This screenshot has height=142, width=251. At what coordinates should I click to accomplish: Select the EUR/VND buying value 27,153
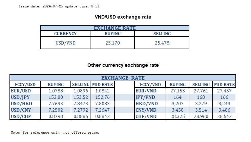point(177,91)
